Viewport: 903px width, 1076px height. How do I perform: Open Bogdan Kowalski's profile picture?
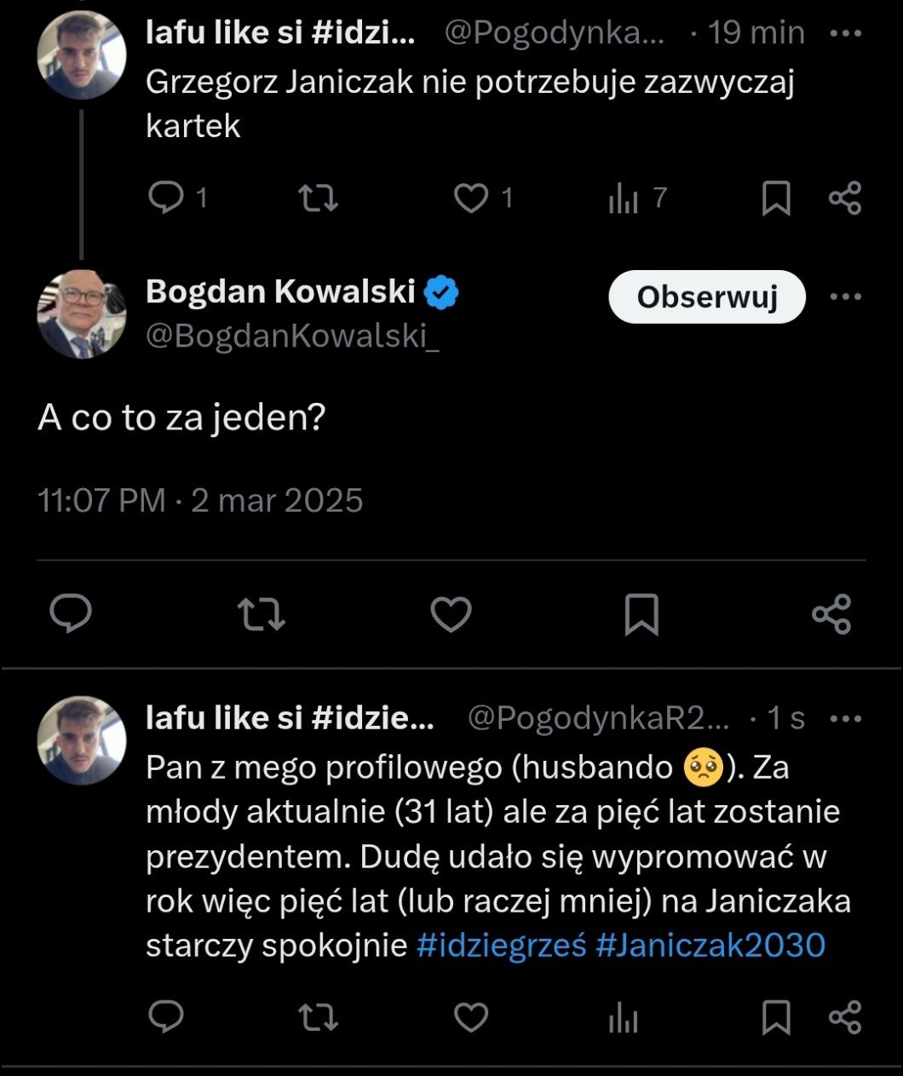coord(82,314)
